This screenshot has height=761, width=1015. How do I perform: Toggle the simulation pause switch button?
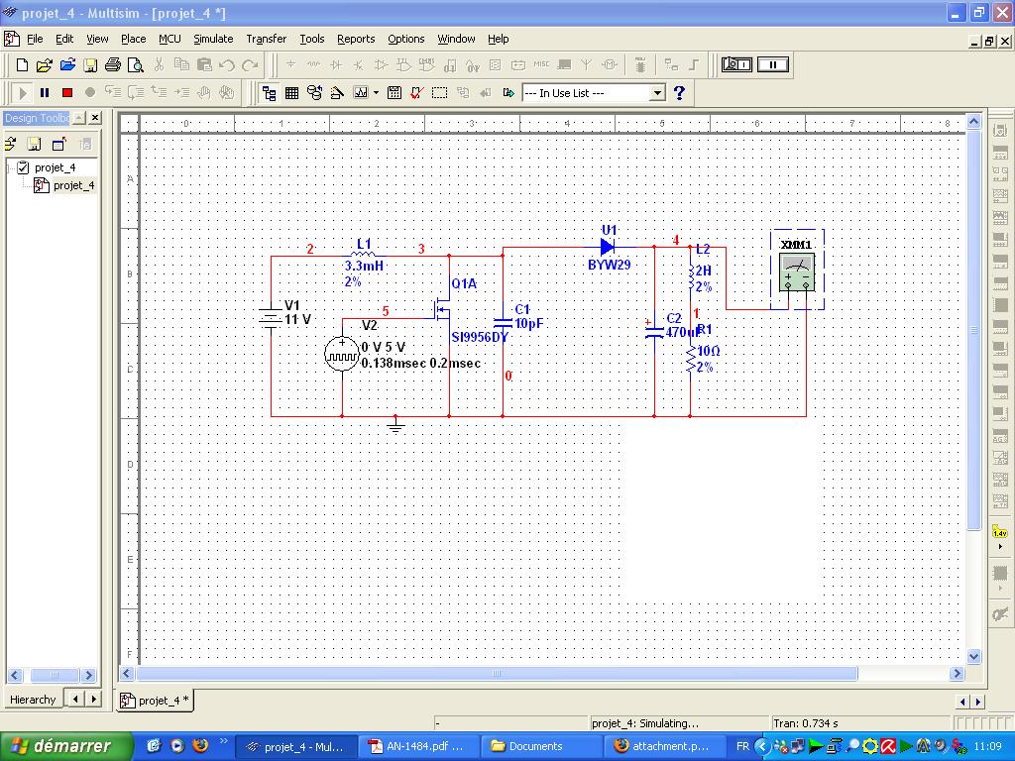pyautogui.click(x=773, y=64)
